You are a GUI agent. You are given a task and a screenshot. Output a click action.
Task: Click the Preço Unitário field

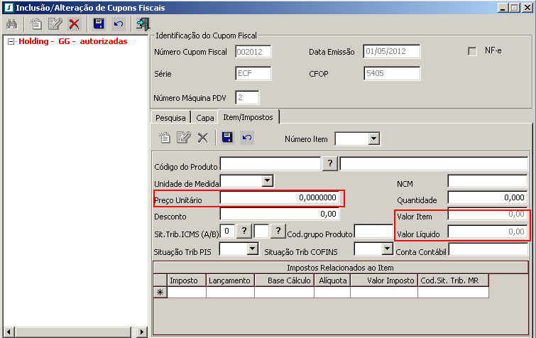click(280, 197)
